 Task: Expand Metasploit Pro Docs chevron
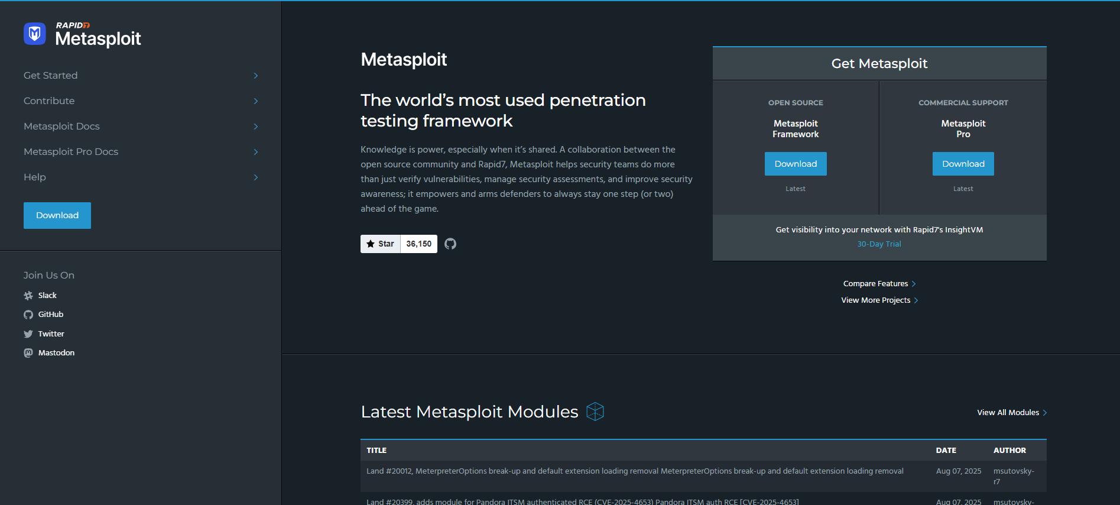pyautogui.click(x=256, y=152)
